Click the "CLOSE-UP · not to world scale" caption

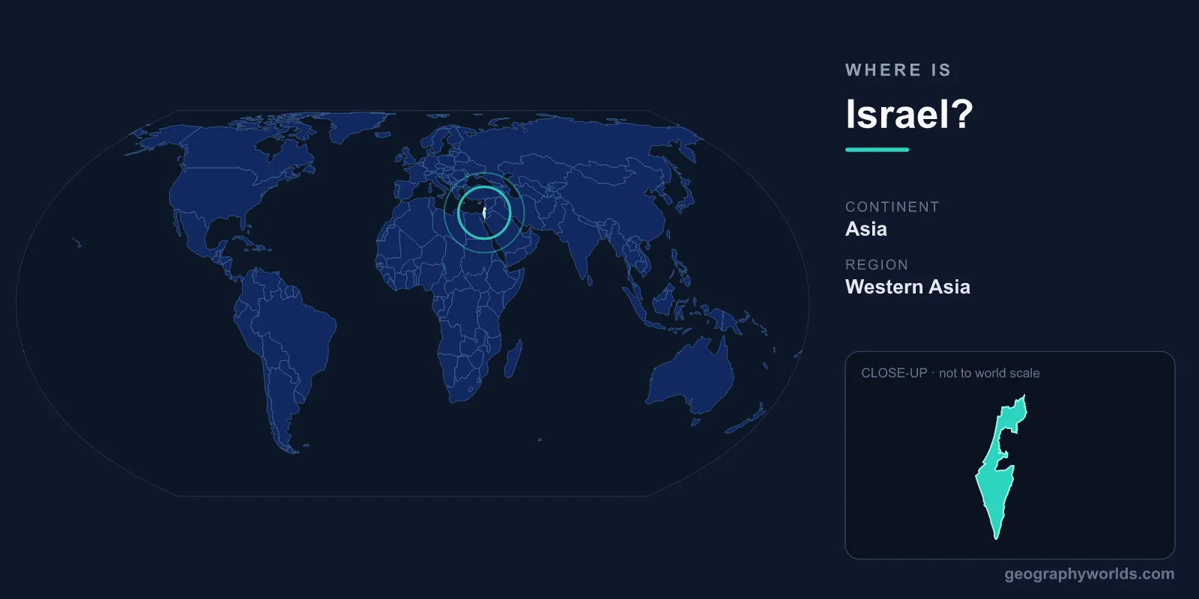coord(950,373)
